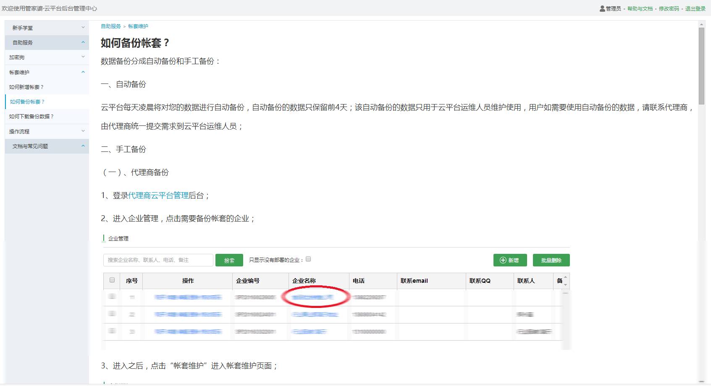Expand the 加密狗 chevron
Image resolution: width=711 pixels, height=386 pixels.
pyautogui.click(x=83, y=57)
